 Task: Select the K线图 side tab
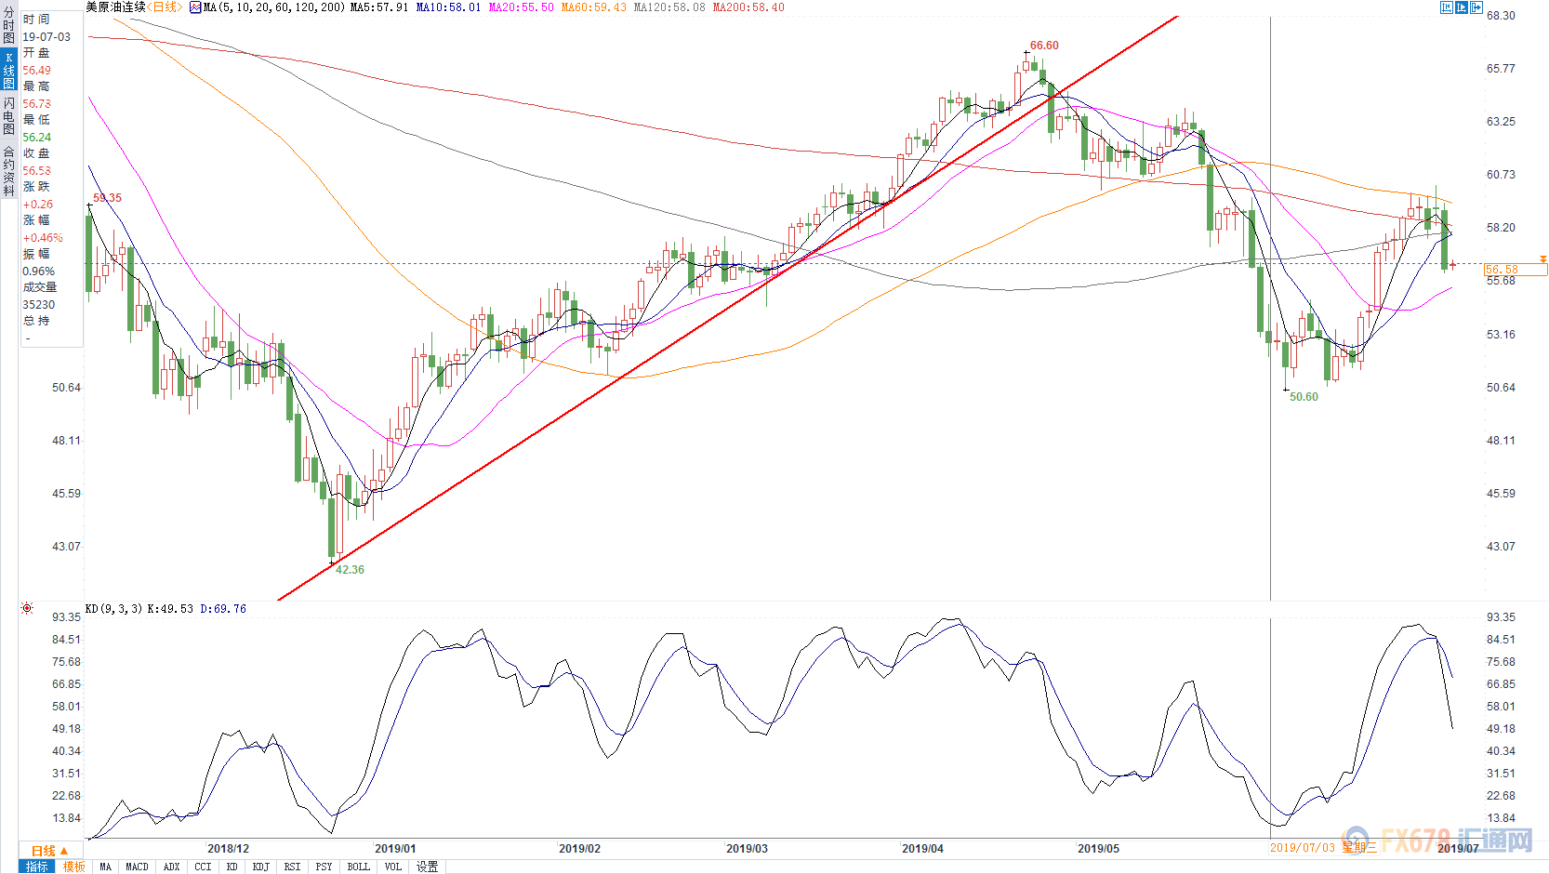(8, 70)
